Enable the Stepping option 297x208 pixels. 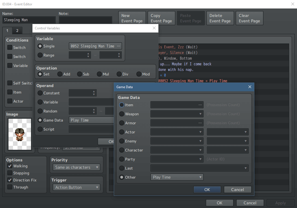[x=9, y=173]
